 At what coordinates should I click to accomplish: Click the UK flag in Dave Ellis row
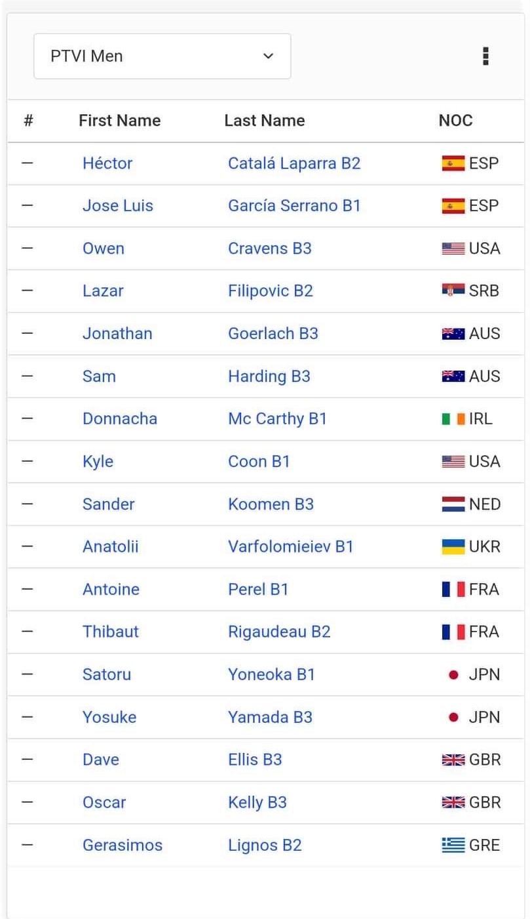(x=453, y=760)
